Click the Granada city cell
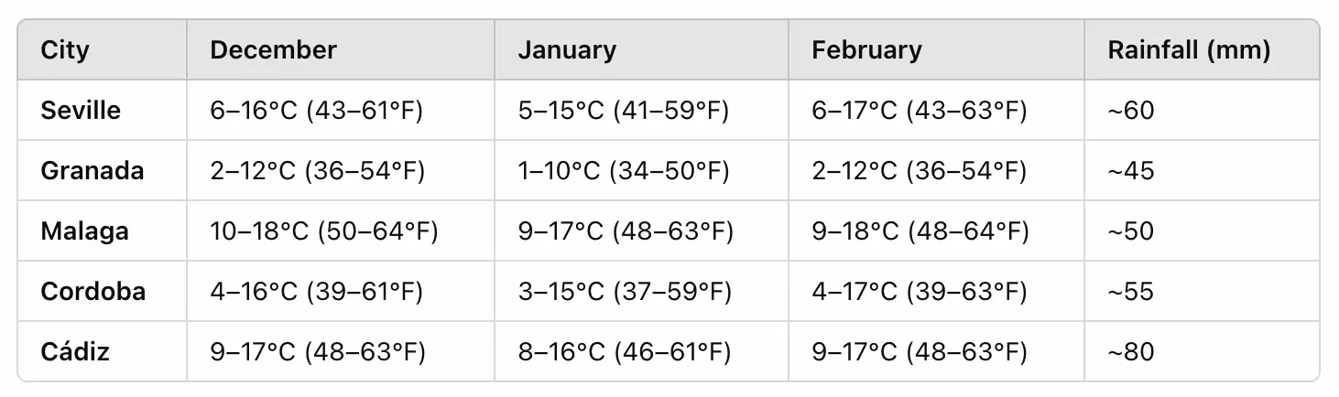Screen dimensions: 1339x397 92,171
